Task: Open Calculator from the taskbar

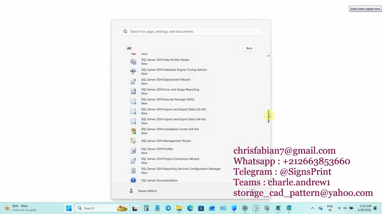Action: click(146, 208)
